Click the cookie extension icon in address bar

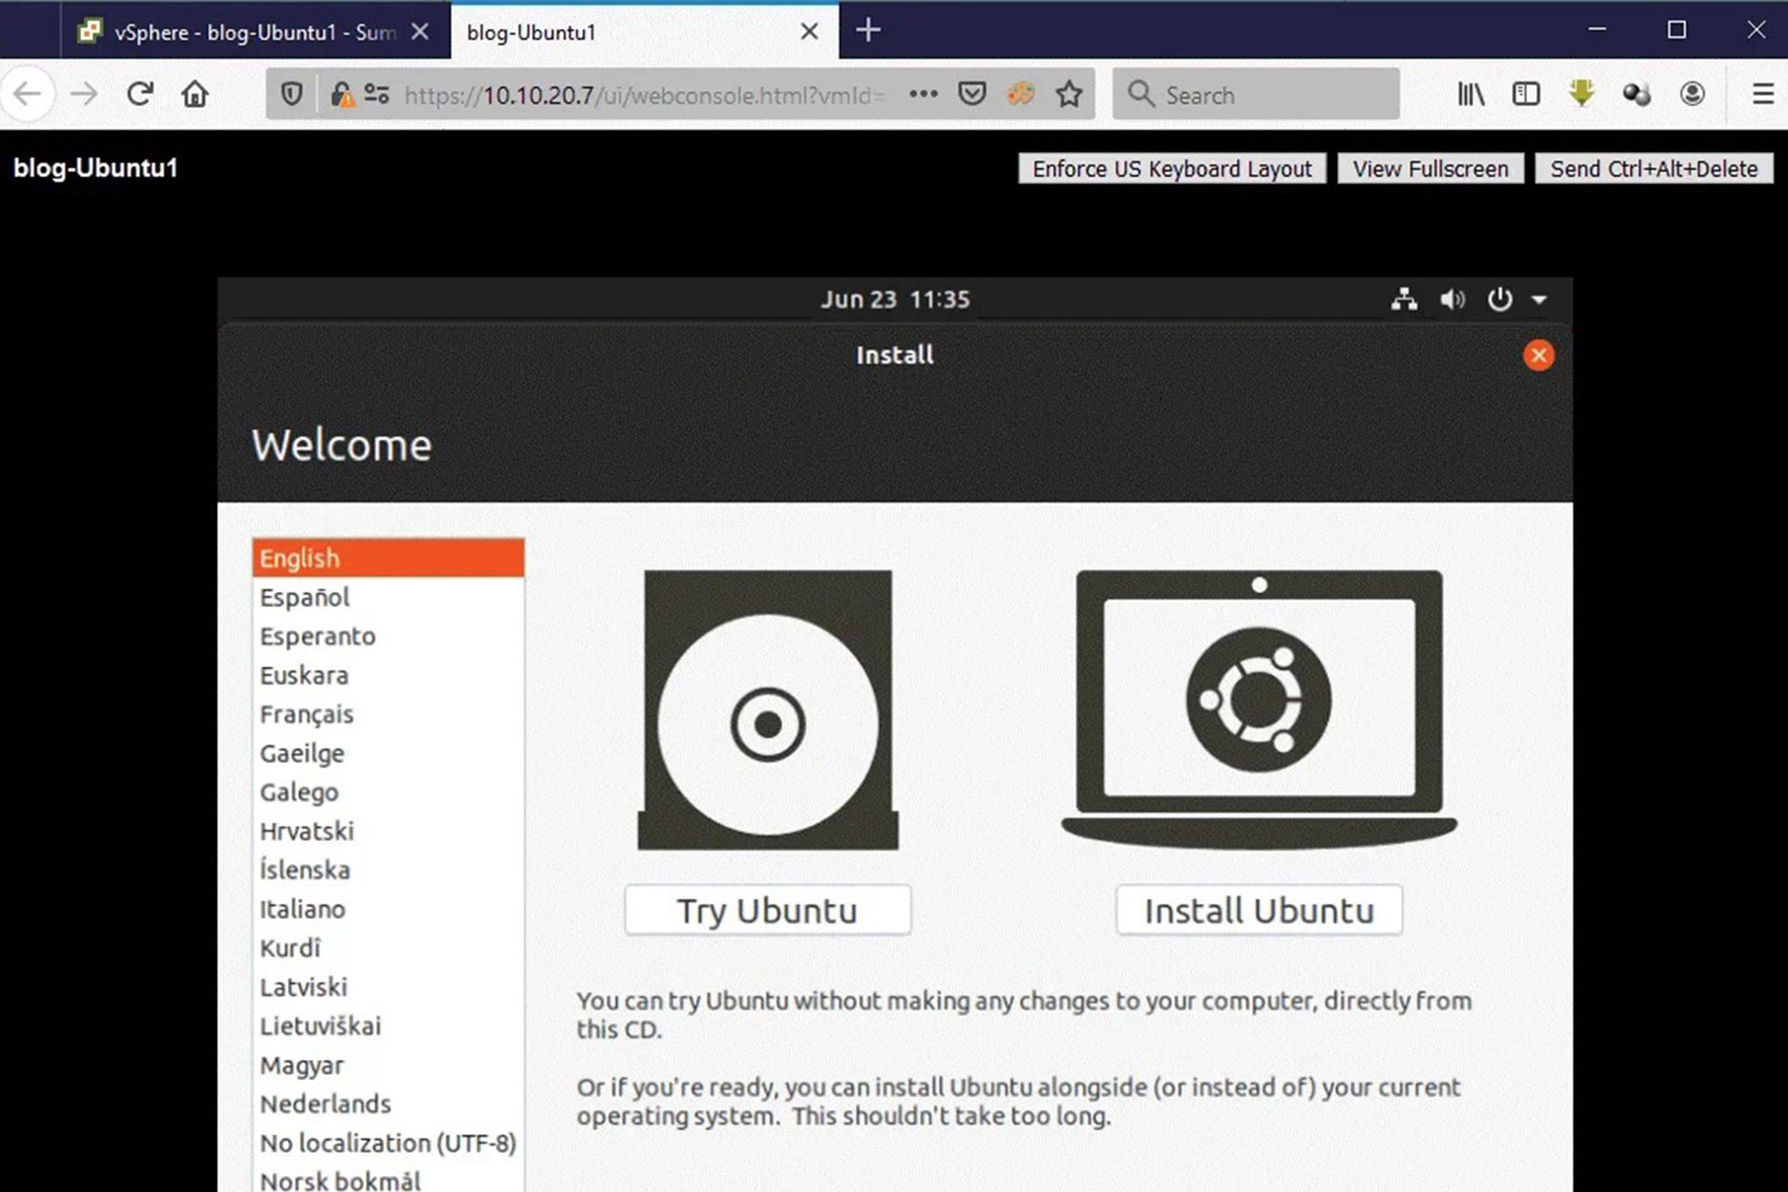[1021, 94]
